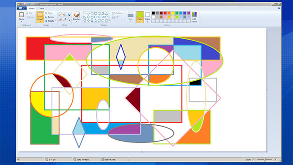Click the zoom in plus button
The image size is (293, 165).
click(275, 160)
